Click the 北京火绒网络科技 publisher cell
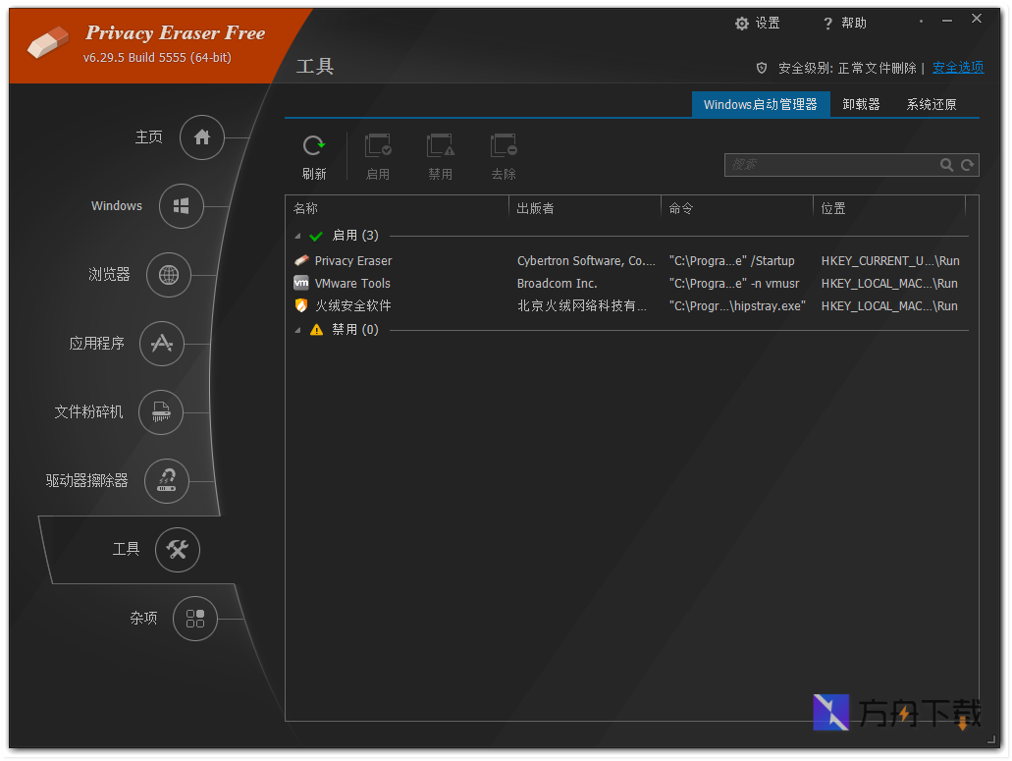The width and height of the screenshot is (1012, 761). pos(581,306)
